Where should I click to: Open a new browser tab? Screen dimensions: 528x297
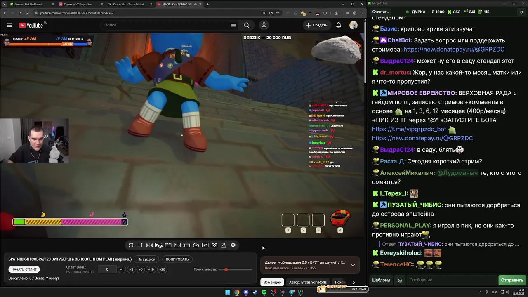coord(207,4)
